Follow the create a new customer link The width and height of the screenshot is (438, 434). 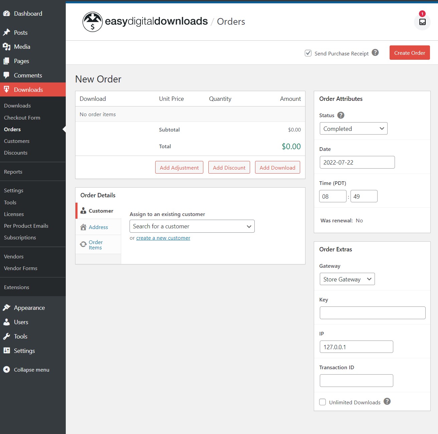(163, 238)
